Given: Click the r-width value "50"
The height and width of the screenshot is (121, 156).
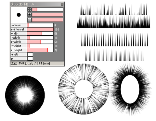Looking at the screenshot, I should click(56, 42).
